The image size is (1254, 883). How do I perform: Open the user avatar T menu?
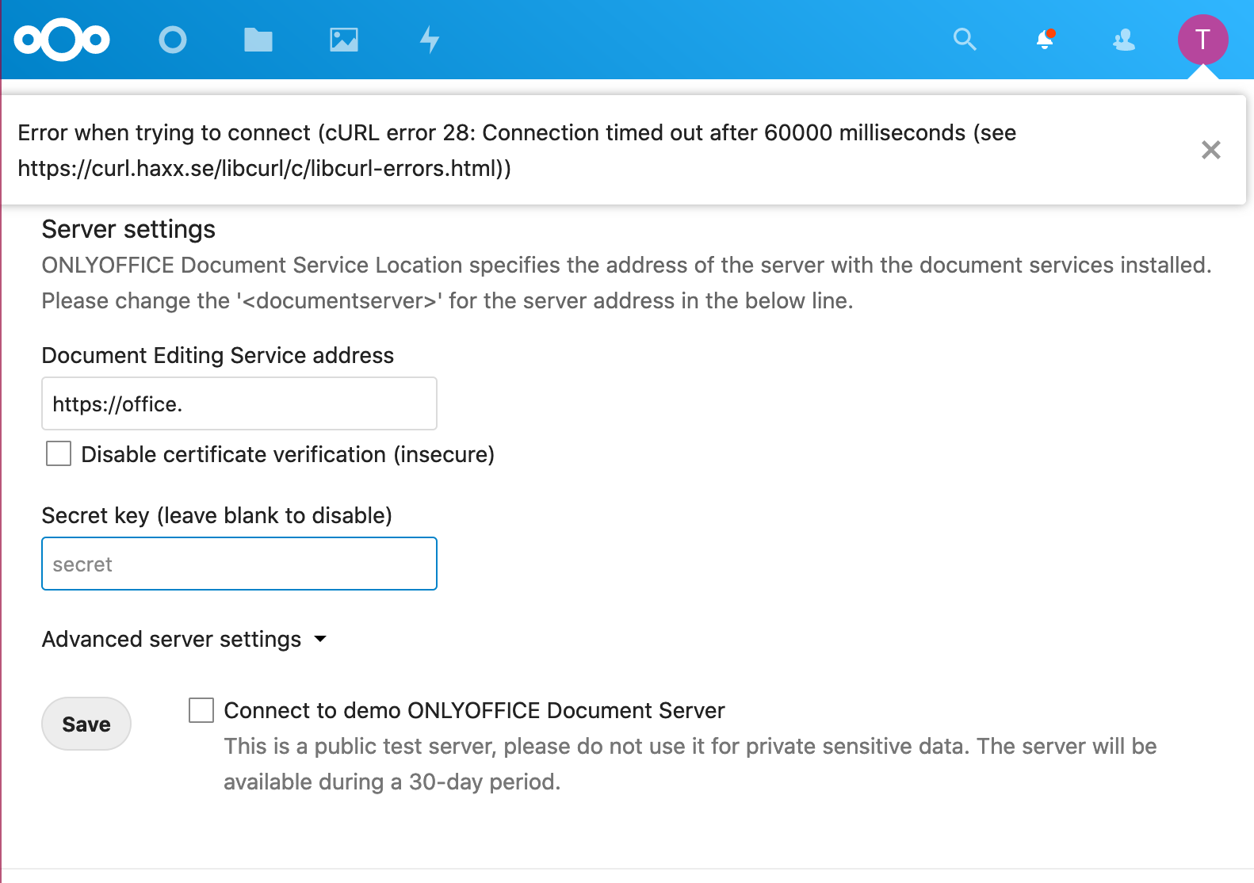tap(1202, 39)
